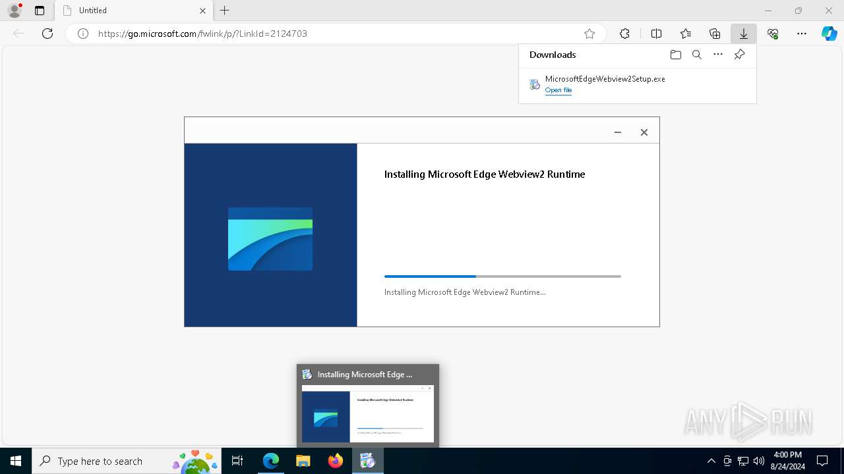
Task: Open Settings and more ellipsis menu
Action: [802, 34]
